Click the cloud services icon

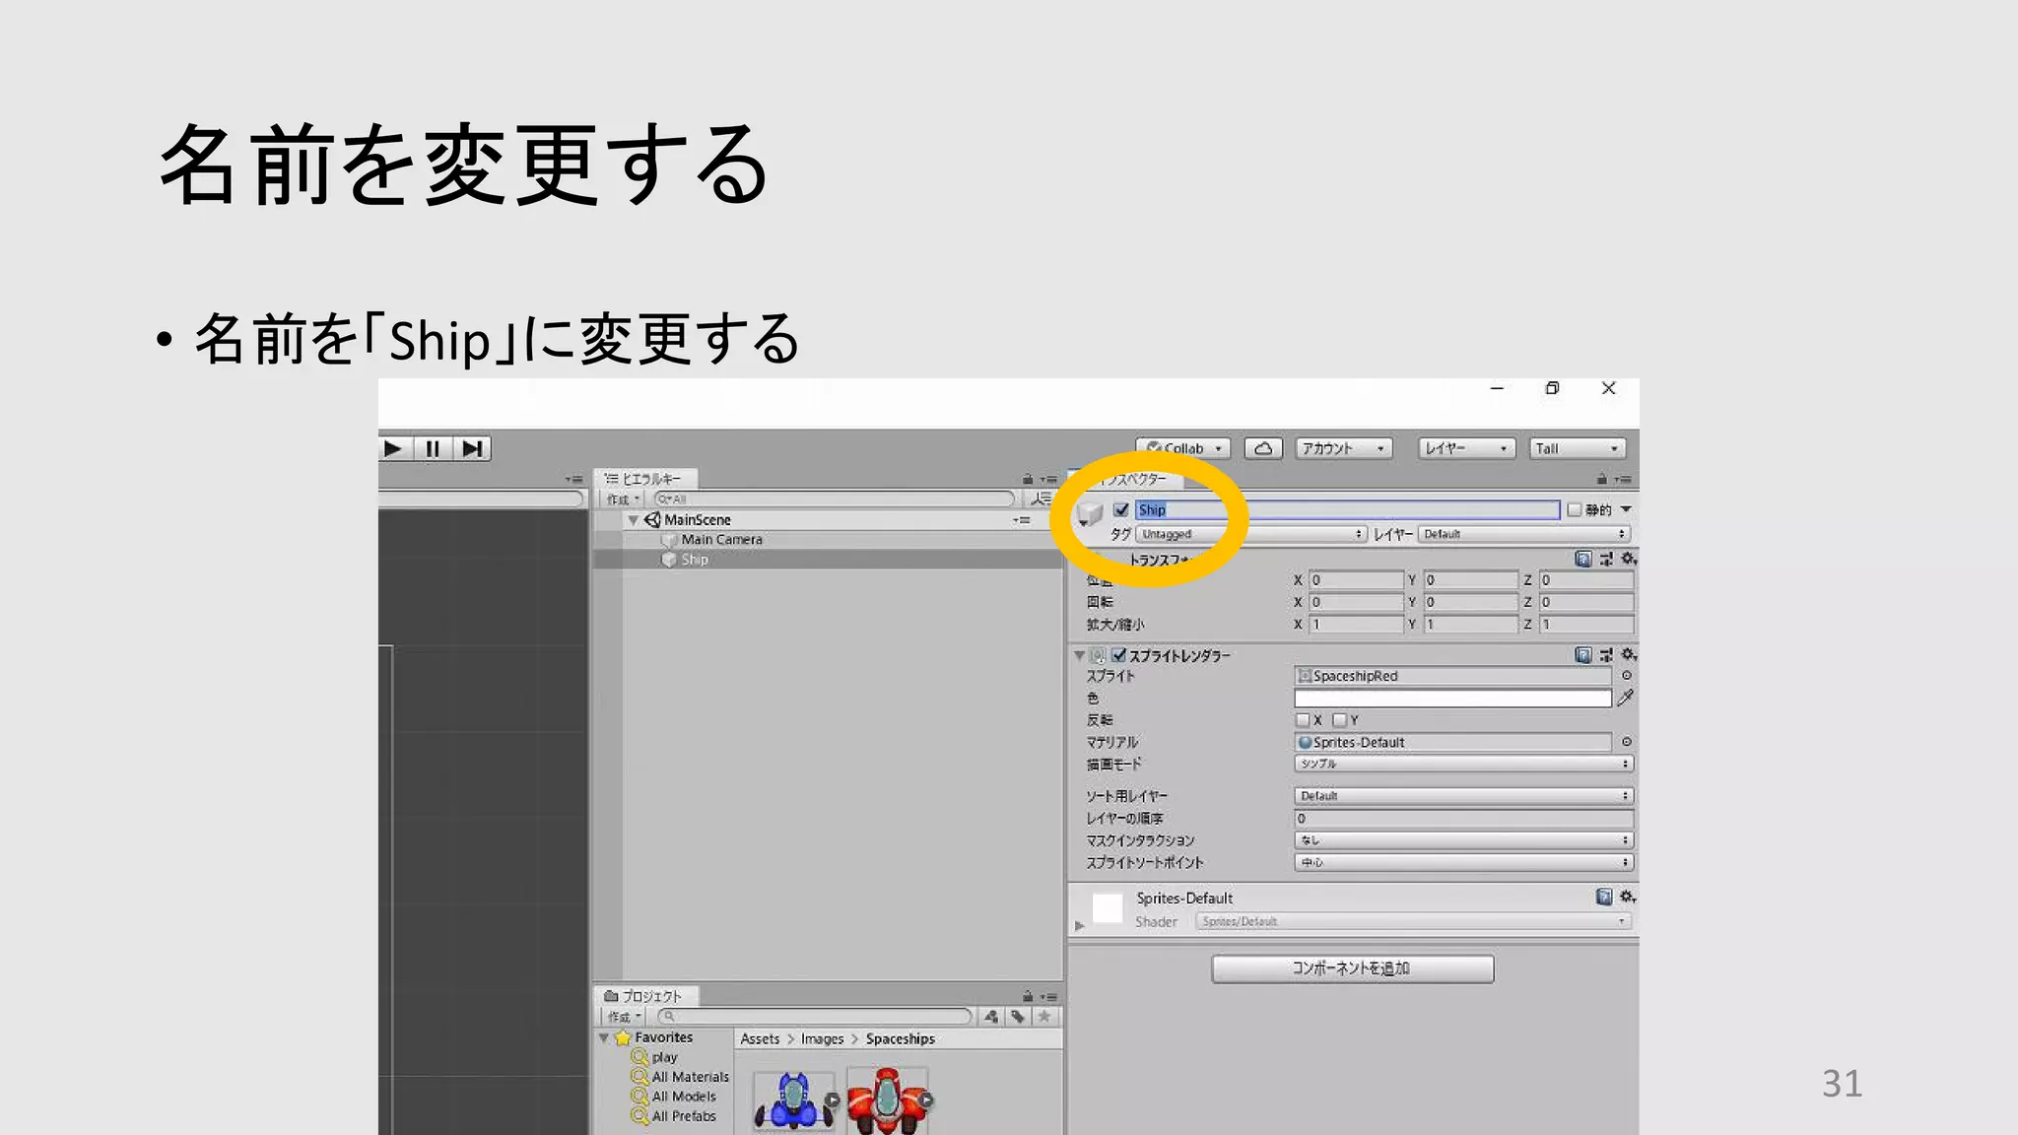coord(1263,448)
